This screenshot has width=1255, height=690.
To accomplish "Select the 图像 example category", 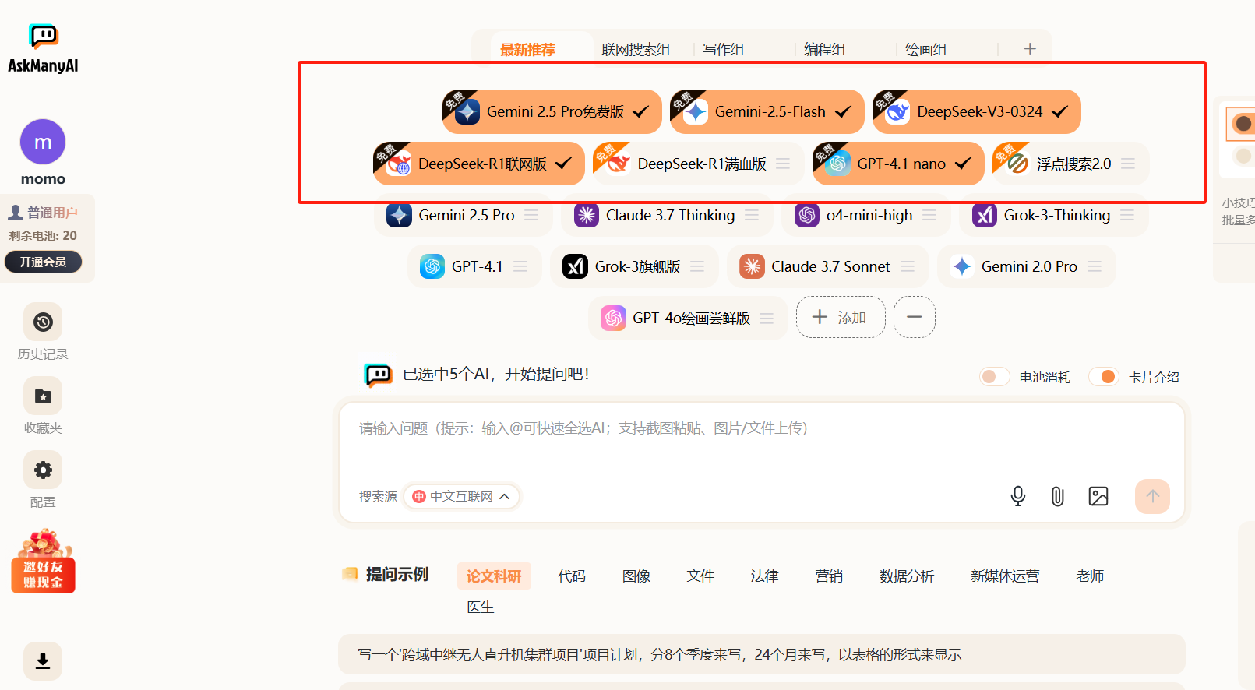I will [x=636, y=576].
